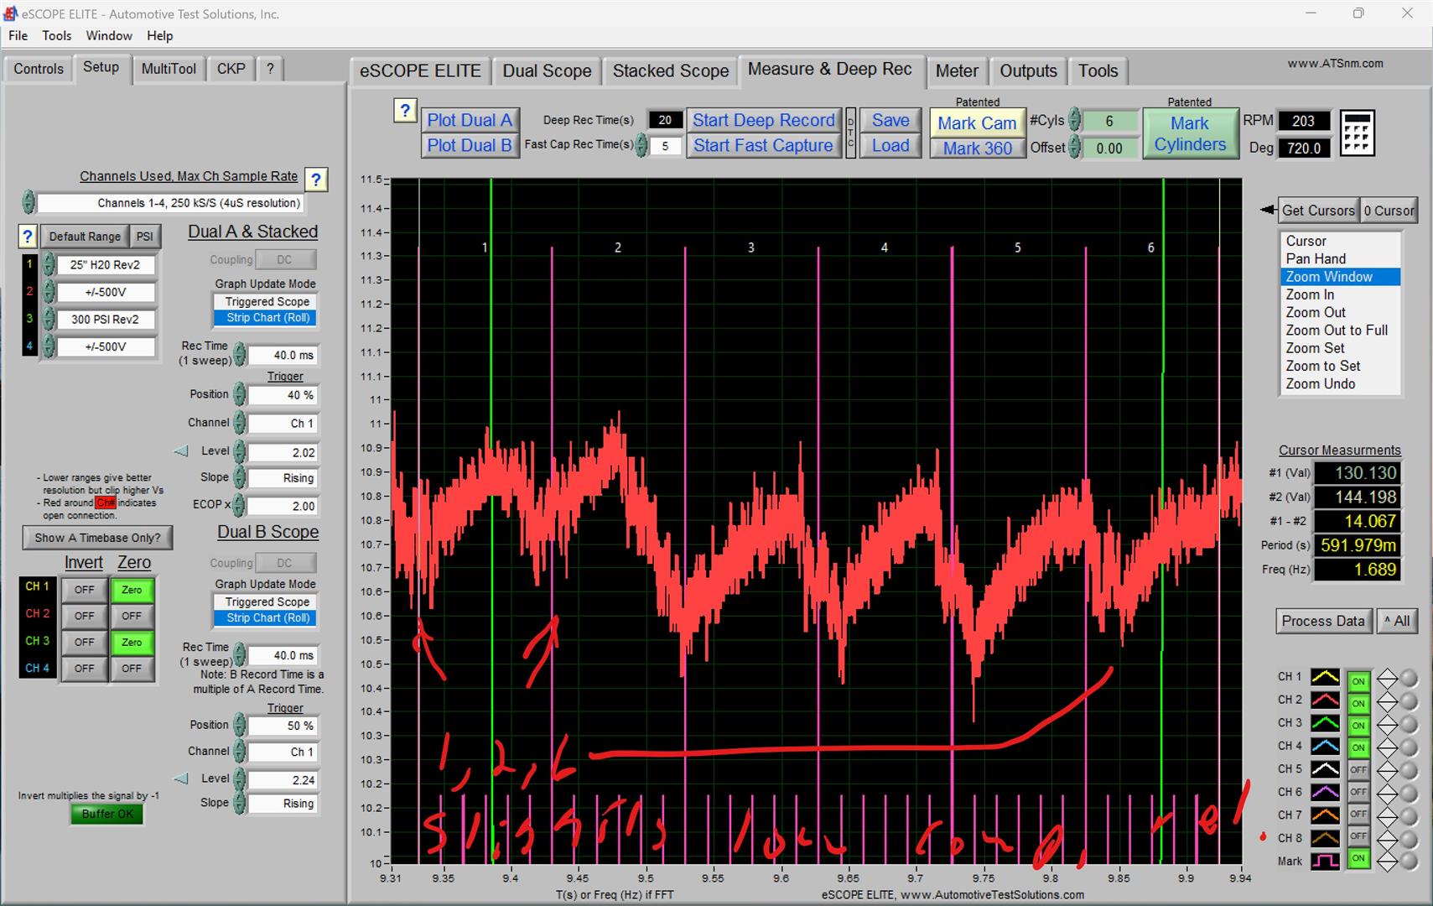The width and height of the screenshot is (1433, 906).
Task: Click the calculator icon beside the RPM display
Action: [1358, 133]
